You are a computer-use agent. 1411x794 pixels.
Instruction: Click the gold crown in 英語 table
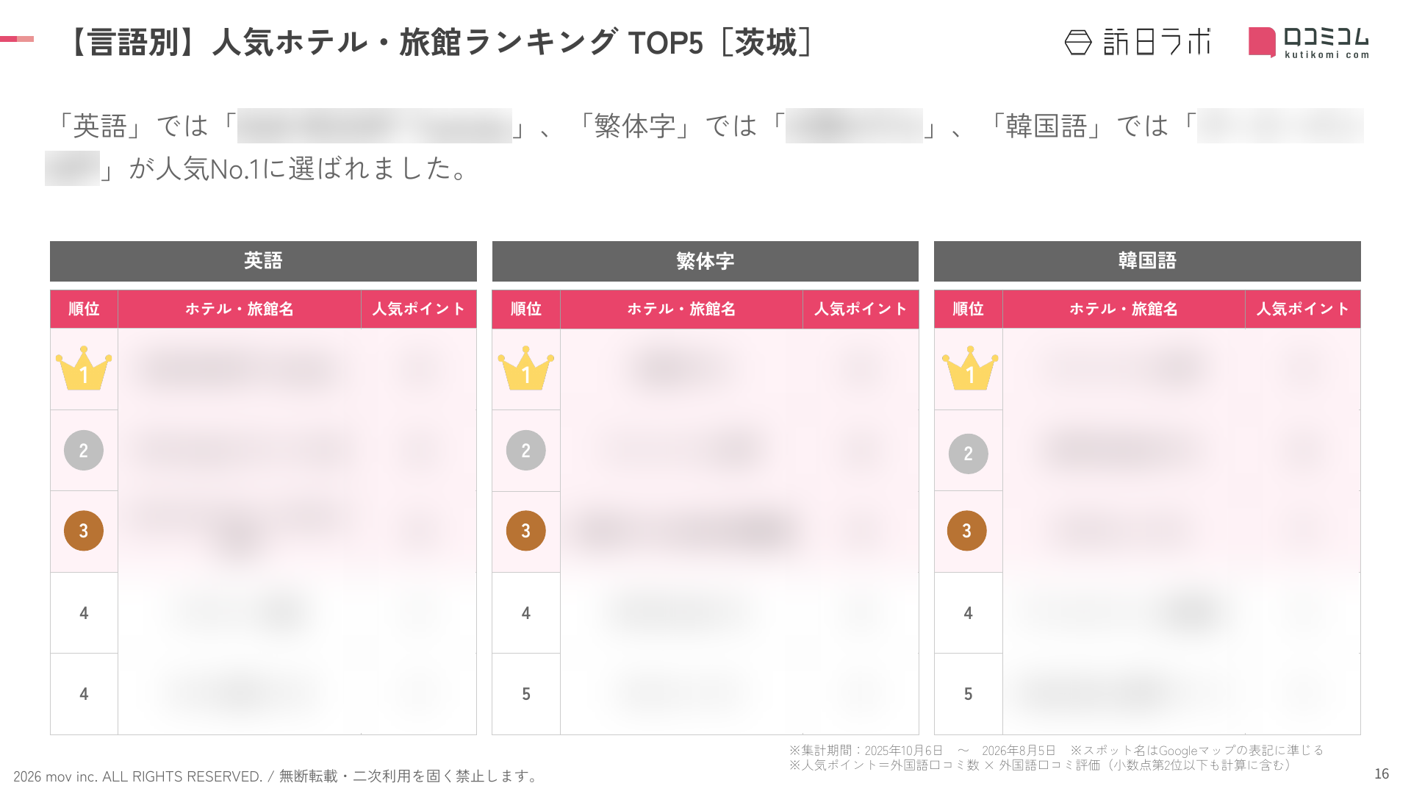click(x=84, y=368)
